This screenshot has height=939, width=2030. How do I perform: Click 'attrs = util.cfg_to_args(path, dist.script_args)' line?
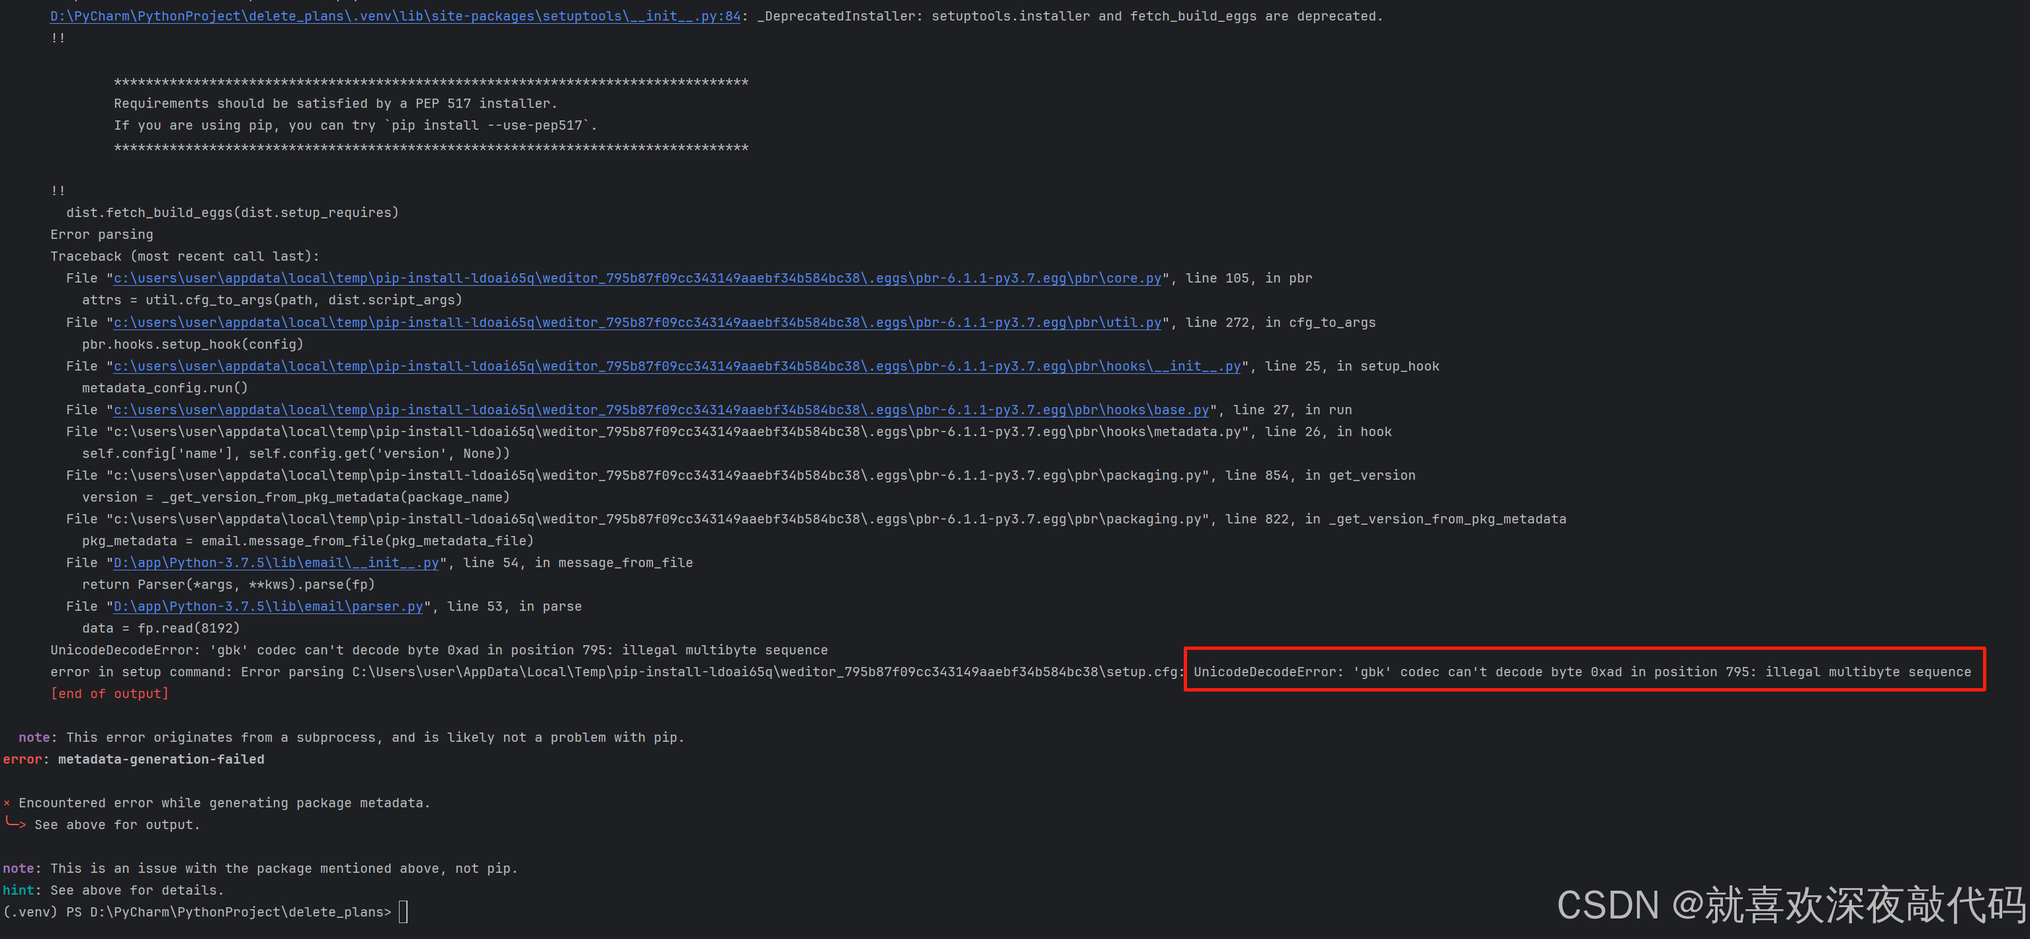pos(272,300)
